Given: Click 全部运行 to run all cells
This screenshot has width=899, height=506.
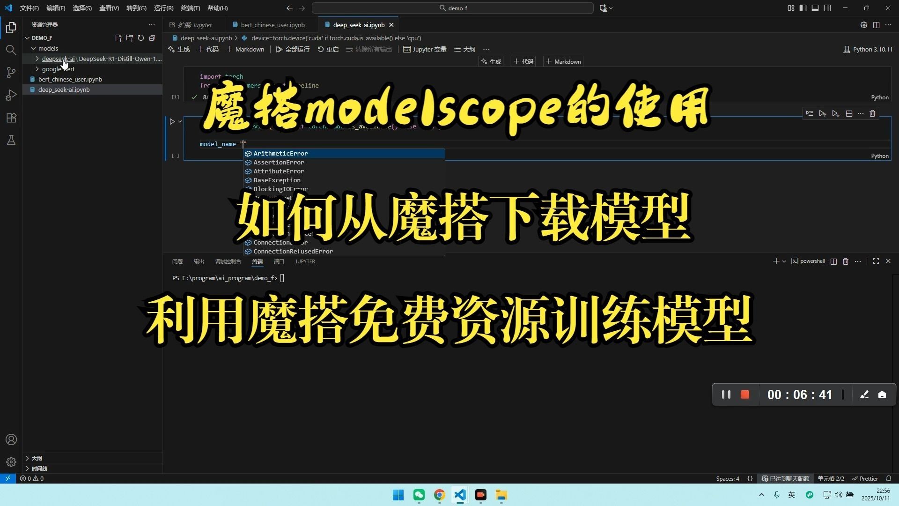Looking at the screenshot, I should (x=293, y=49).
